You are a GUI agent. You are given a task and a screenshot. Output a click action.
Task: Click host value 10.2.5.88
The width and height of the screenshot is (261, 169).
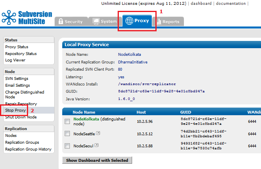tap(145, 146)
